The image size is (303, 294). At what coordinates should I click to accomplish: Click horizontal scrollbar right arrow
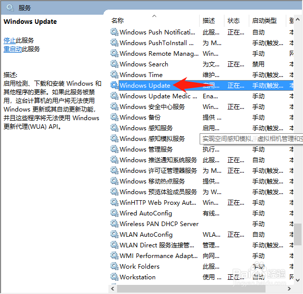point(289,289)
